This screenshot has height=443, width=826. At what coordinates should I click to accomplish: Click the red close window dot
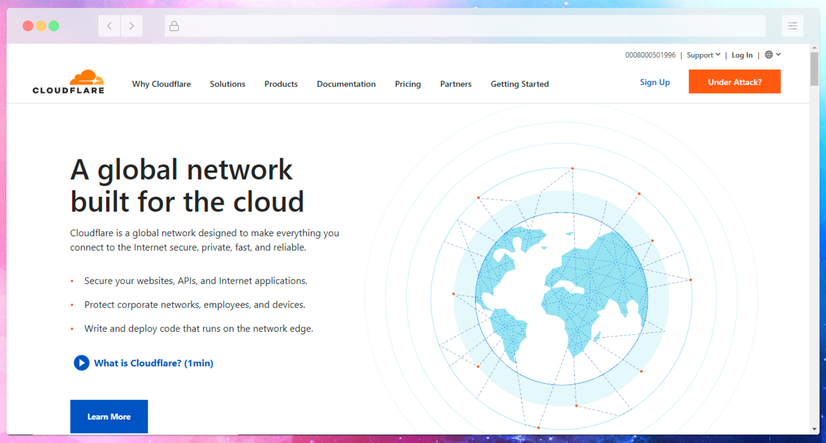tap(28, 26)
